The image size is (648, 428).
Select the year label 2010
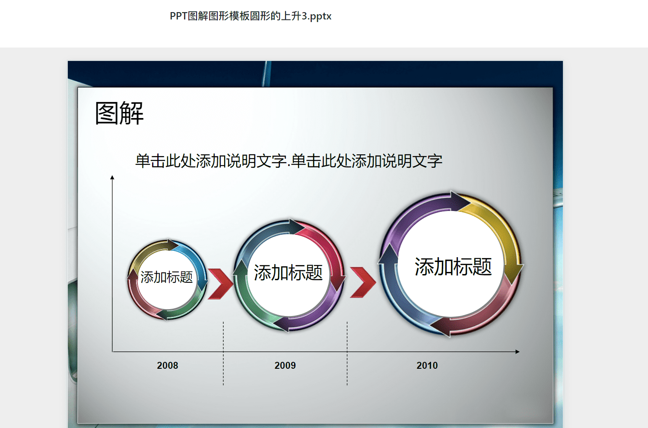(x=427, y=365)
